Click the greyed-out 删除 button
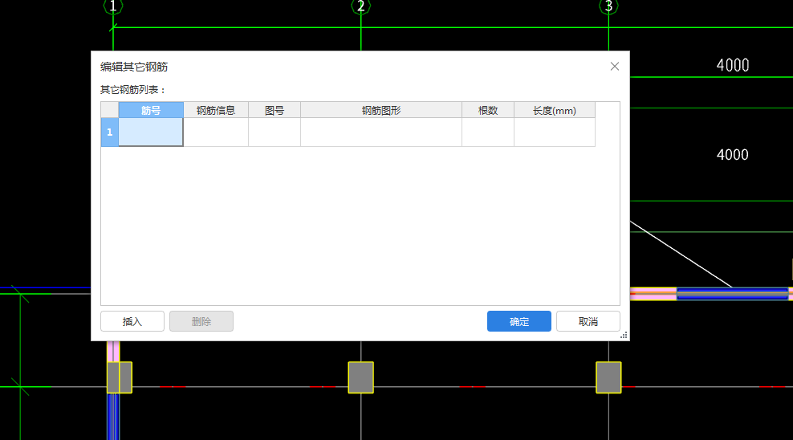The image size is (793, 440). tap(201, 321)
